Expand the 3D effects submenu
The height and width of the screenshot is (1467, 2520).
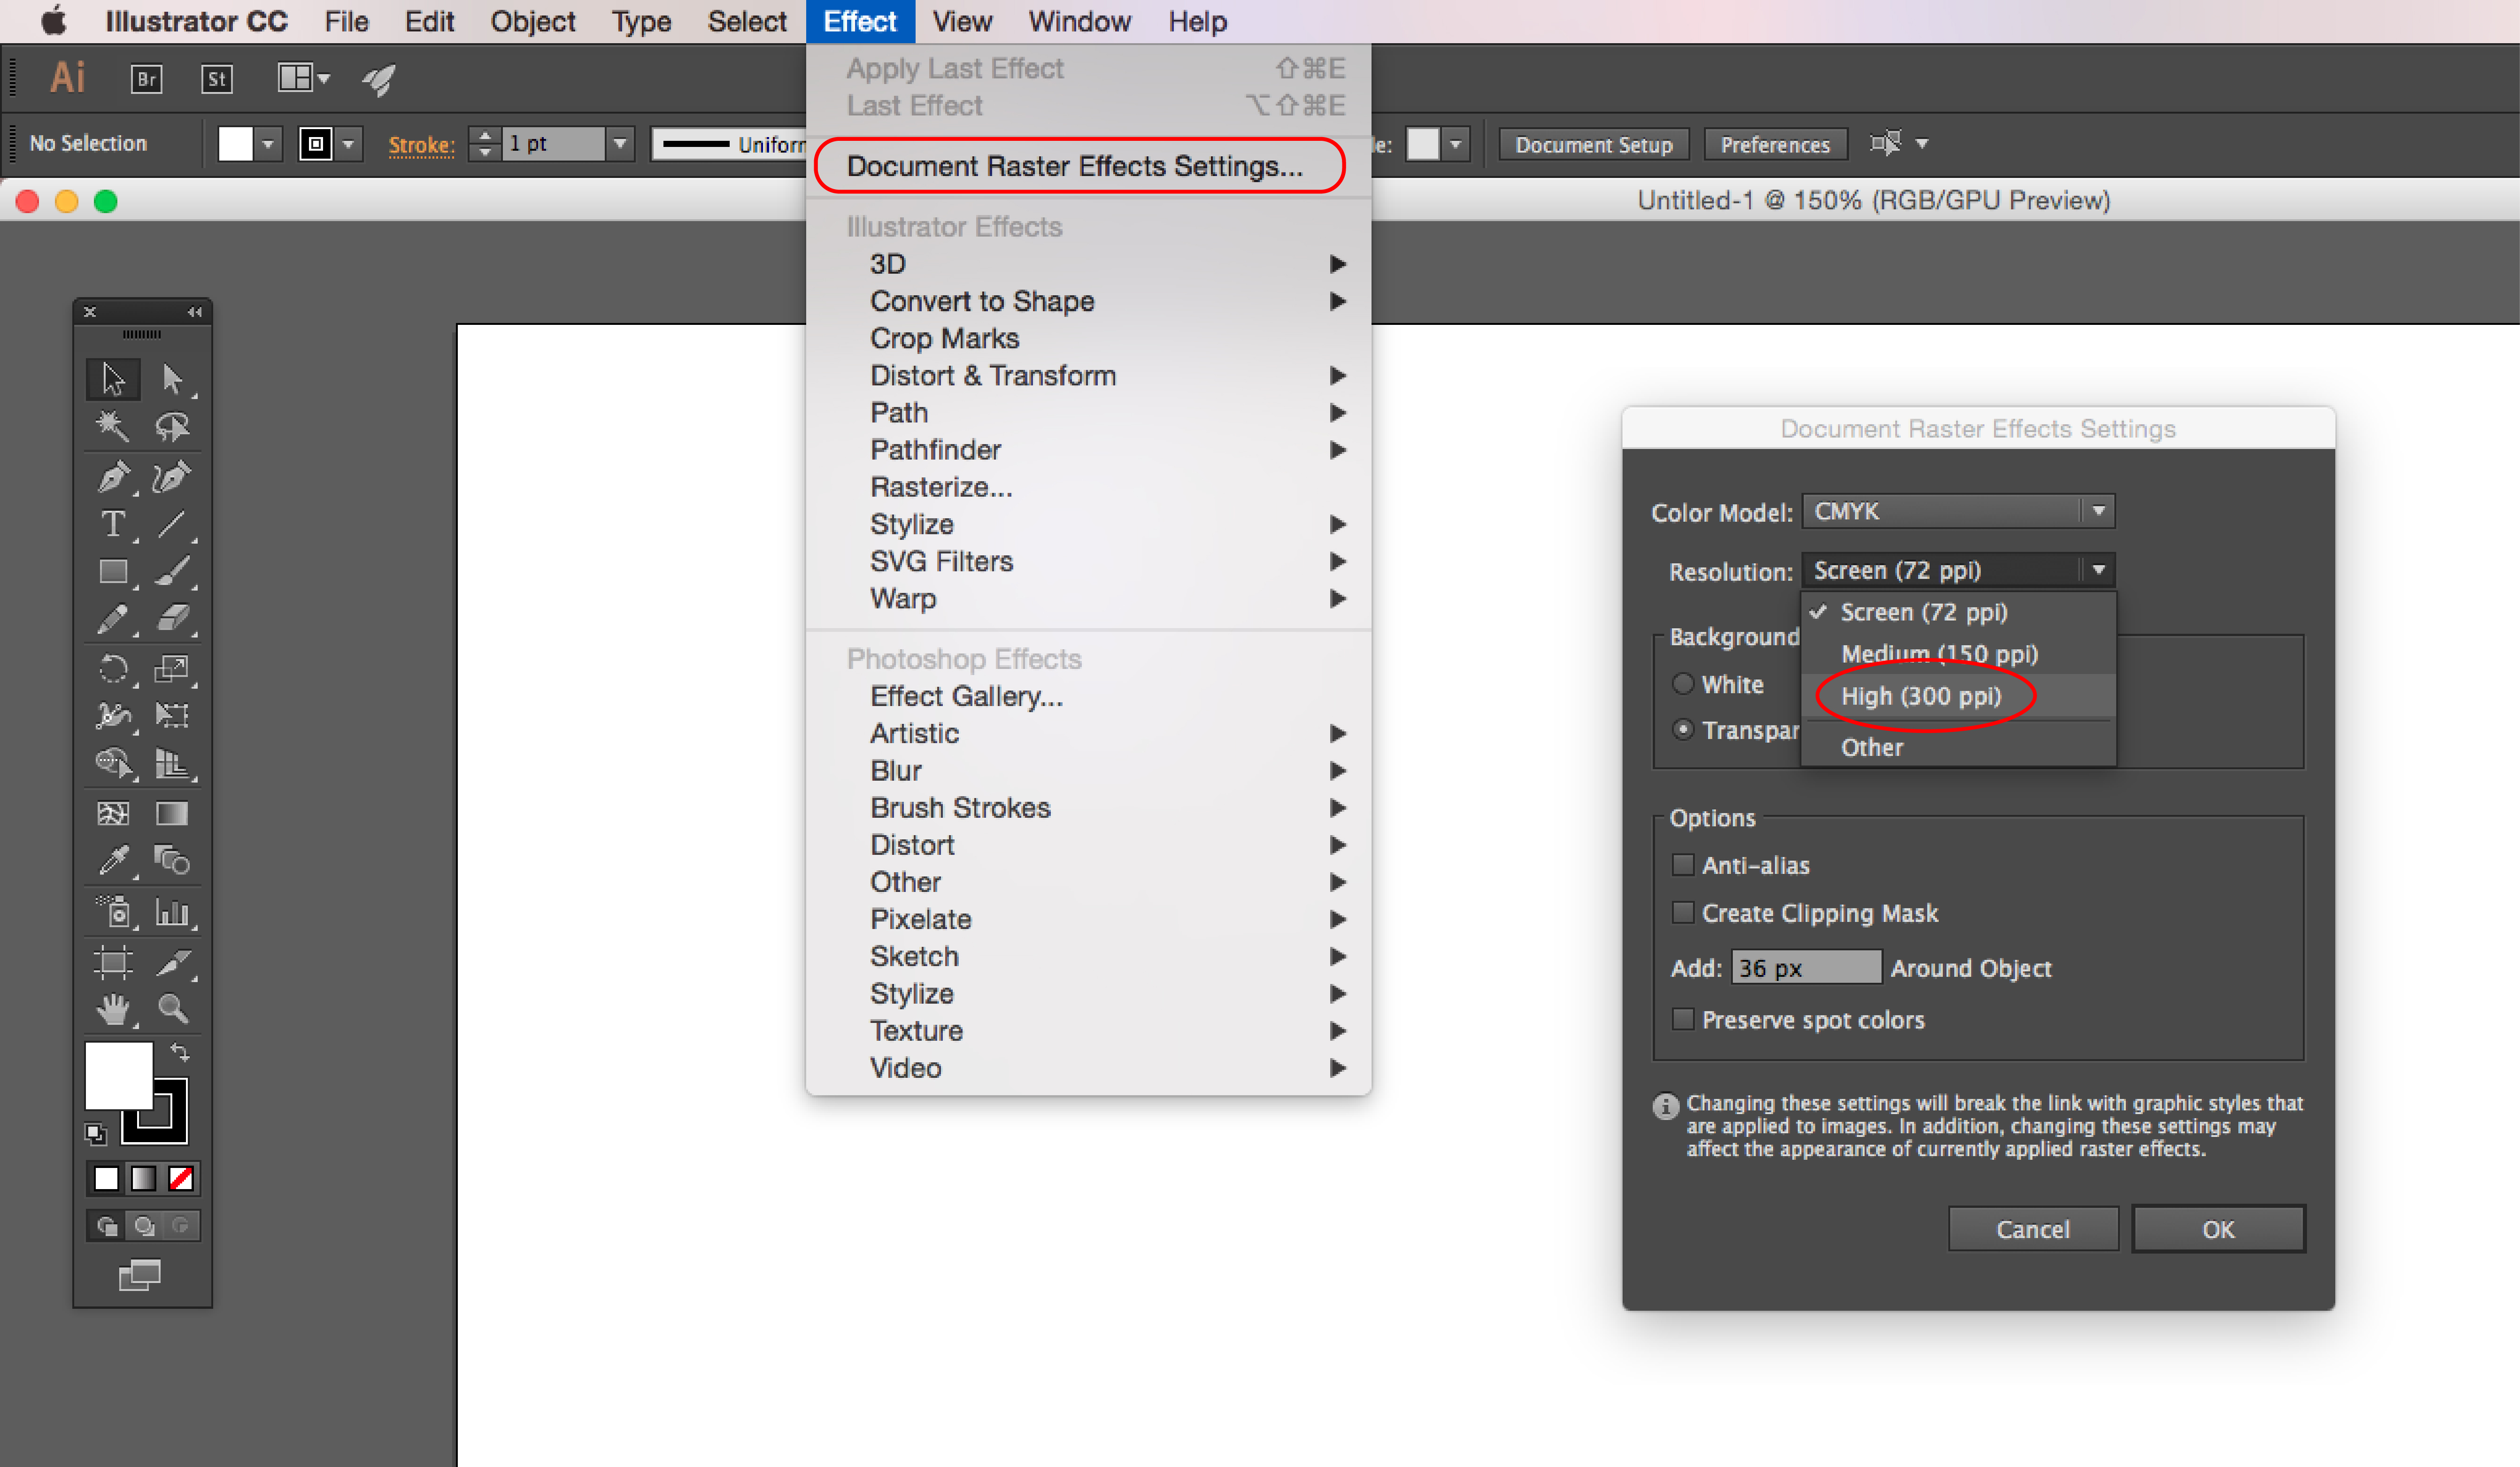pos(1088,264)
